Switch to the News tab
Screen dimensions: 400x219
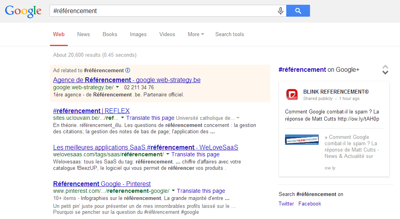pyautogui.click(x=83, y=34)
